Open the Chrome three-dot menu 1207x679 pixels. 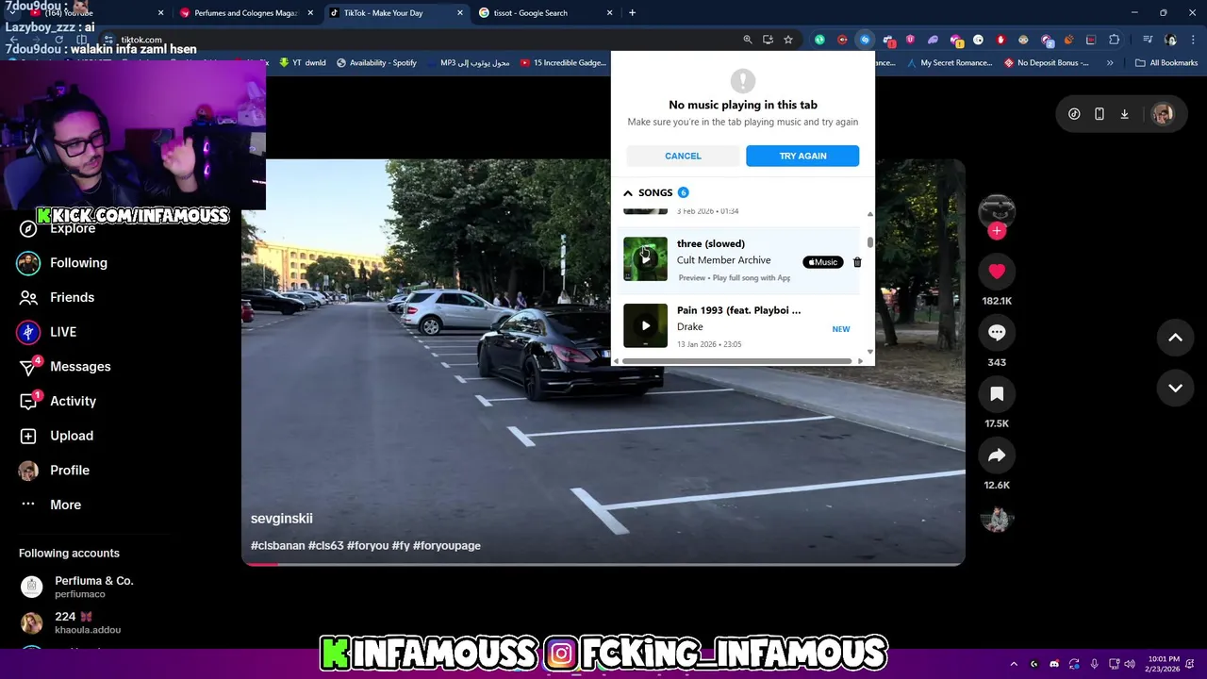pos(1193,40)
